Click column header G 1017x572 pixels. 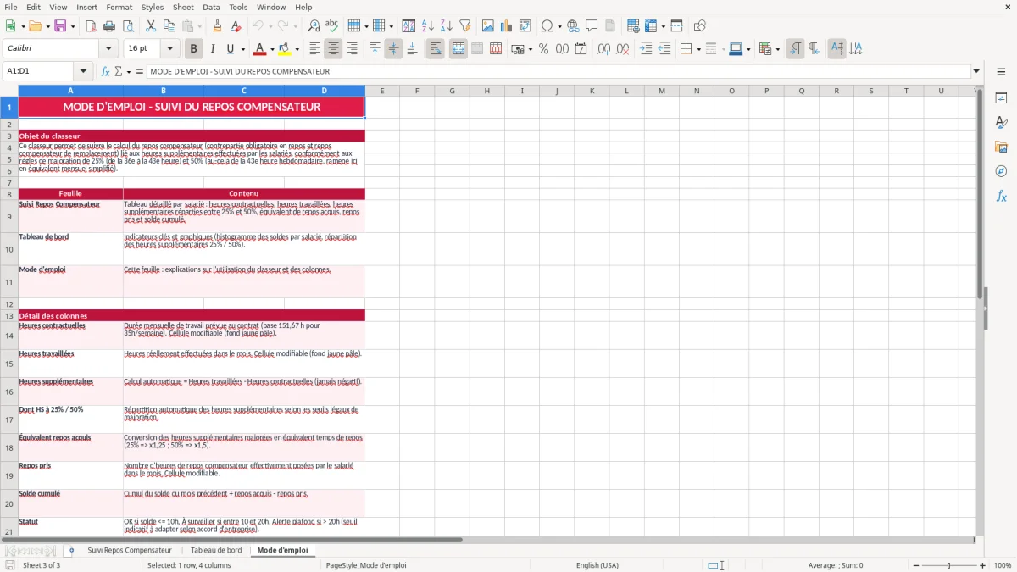(x=452, y=91)
